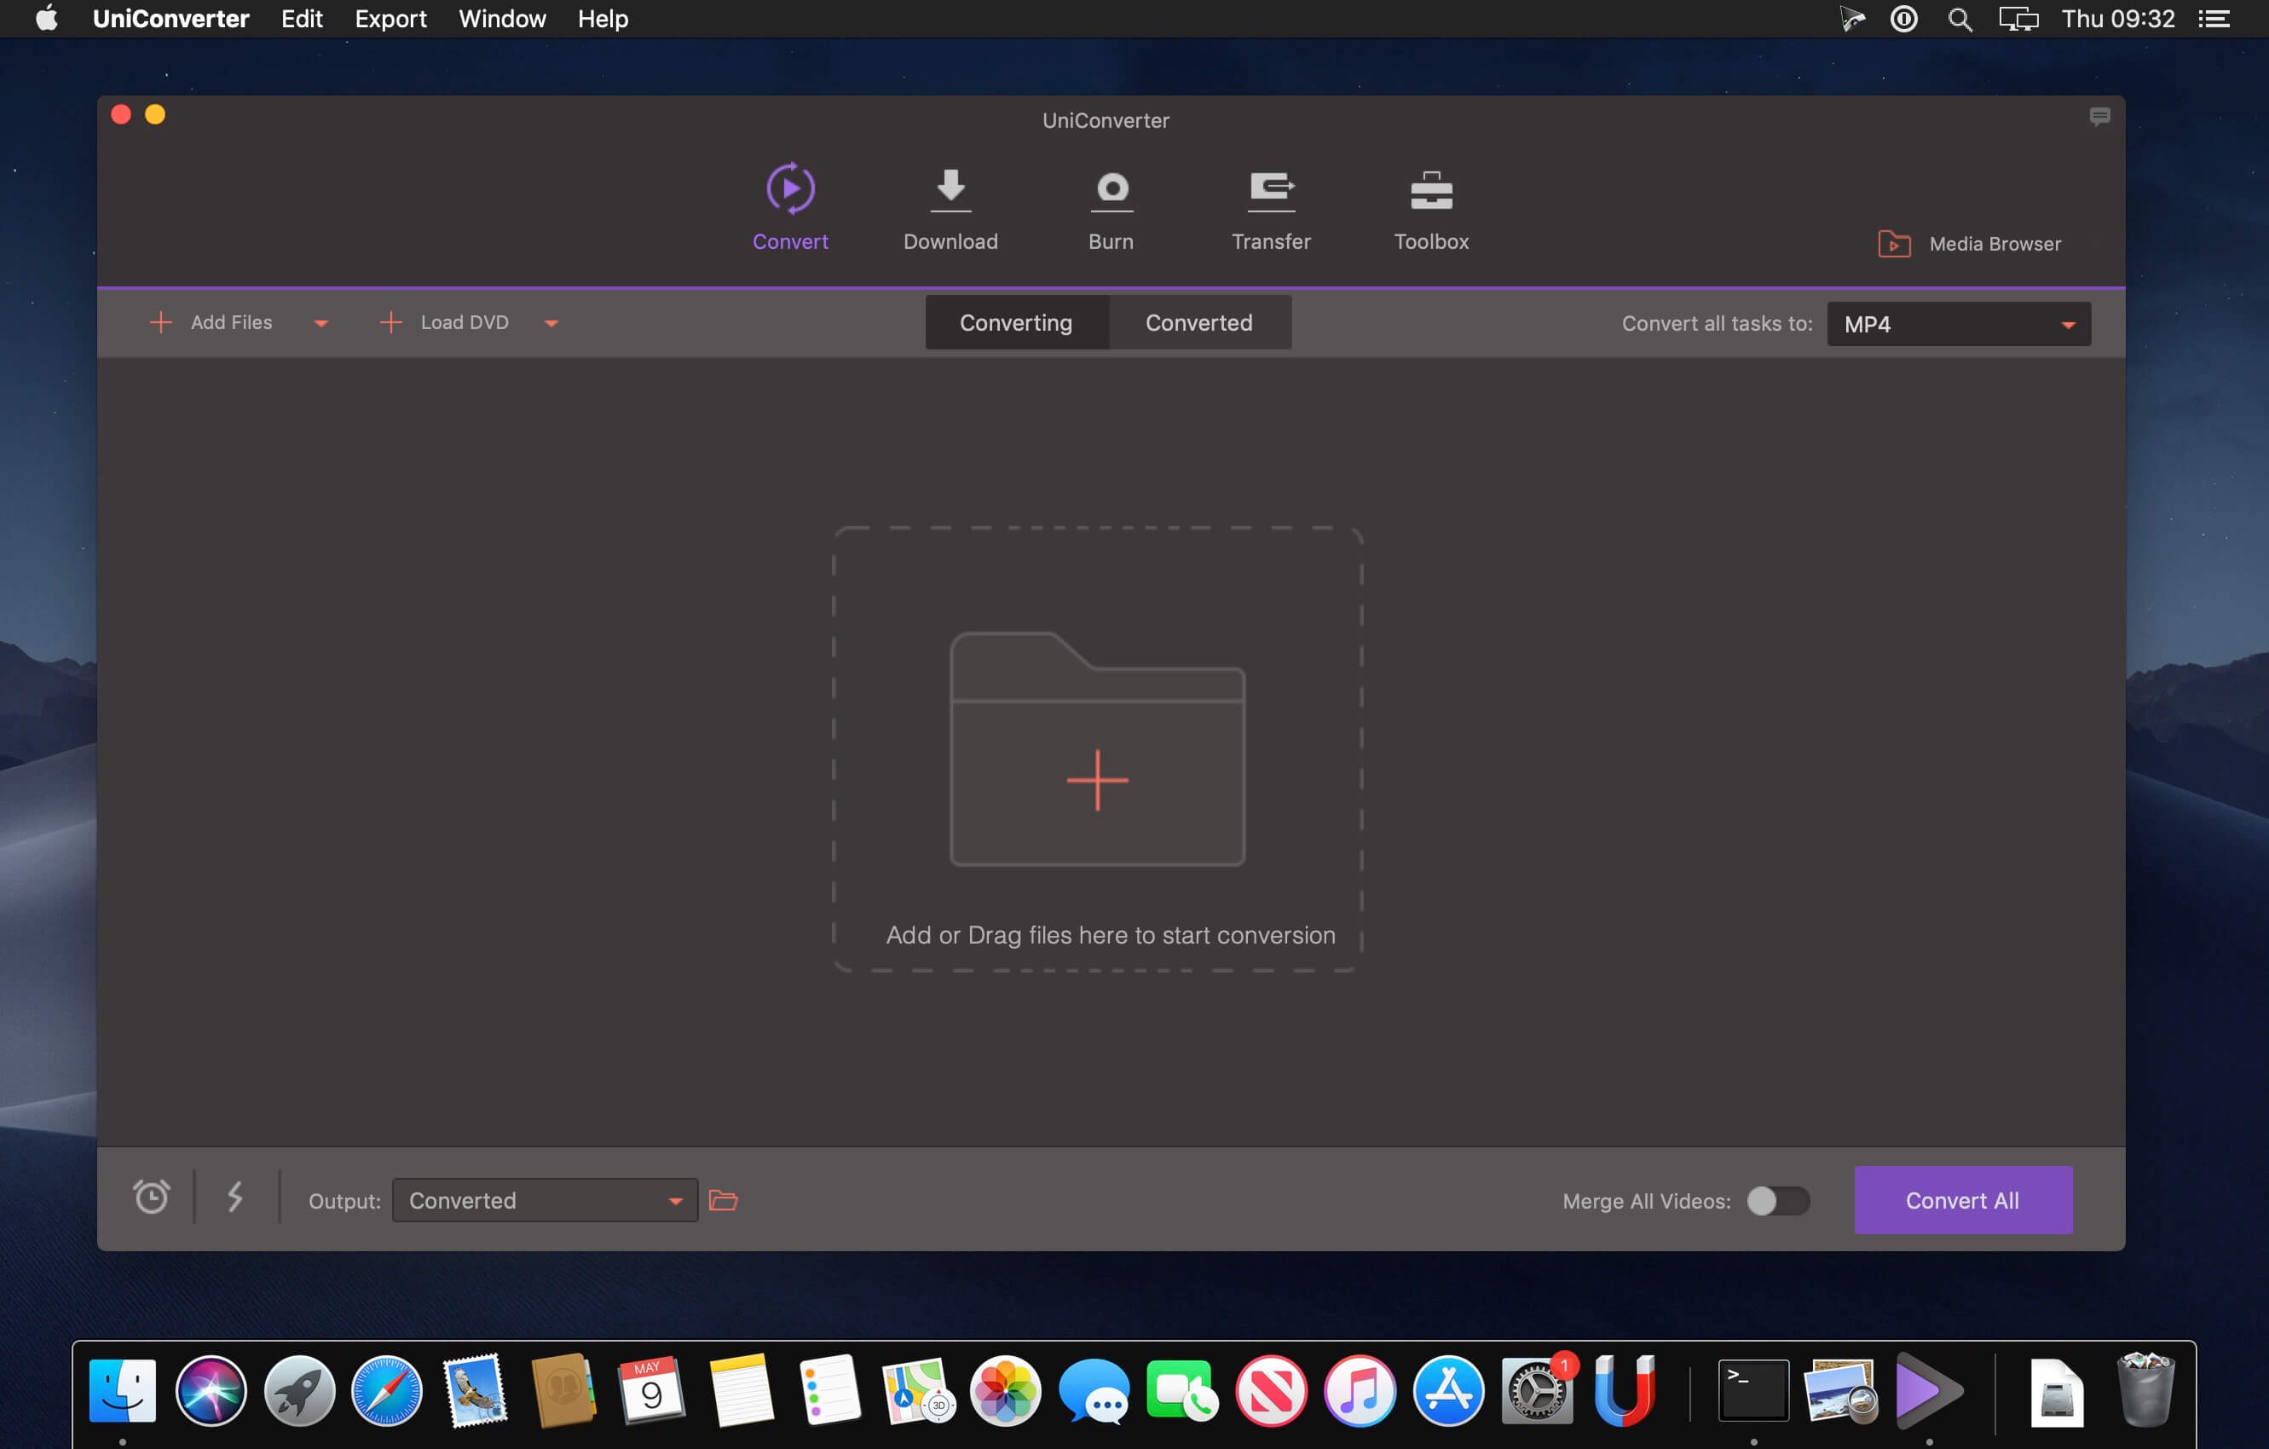Open the MP4 output format dropdown

coord(1958,324)
